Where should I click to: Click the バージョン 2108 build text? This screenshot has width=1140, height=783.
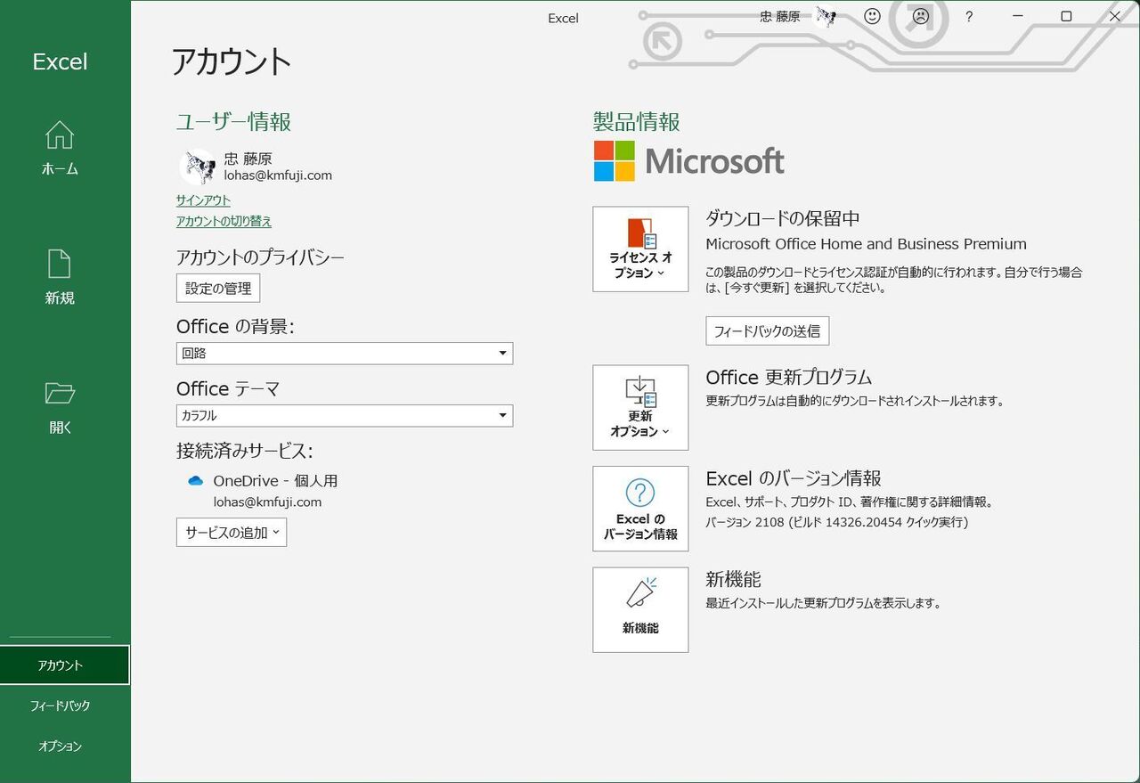pos(836,522)
